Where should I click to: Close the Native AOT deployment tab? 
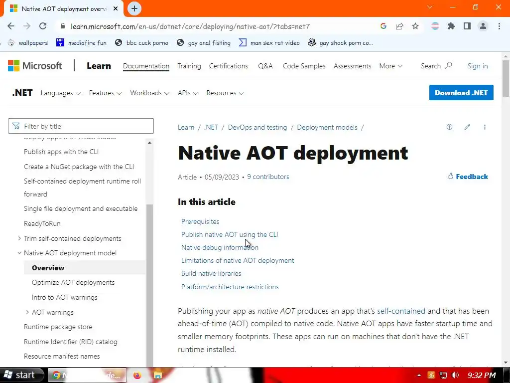pos(116,9)
